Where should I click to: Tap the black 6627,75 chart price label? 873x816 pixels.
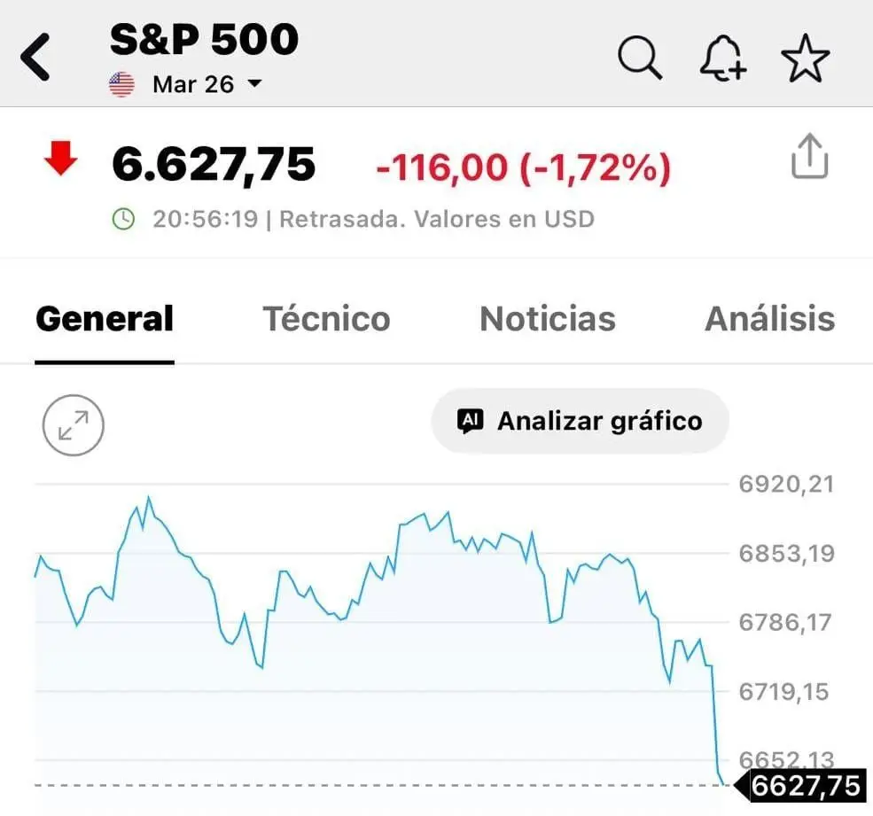pos(806,786)
